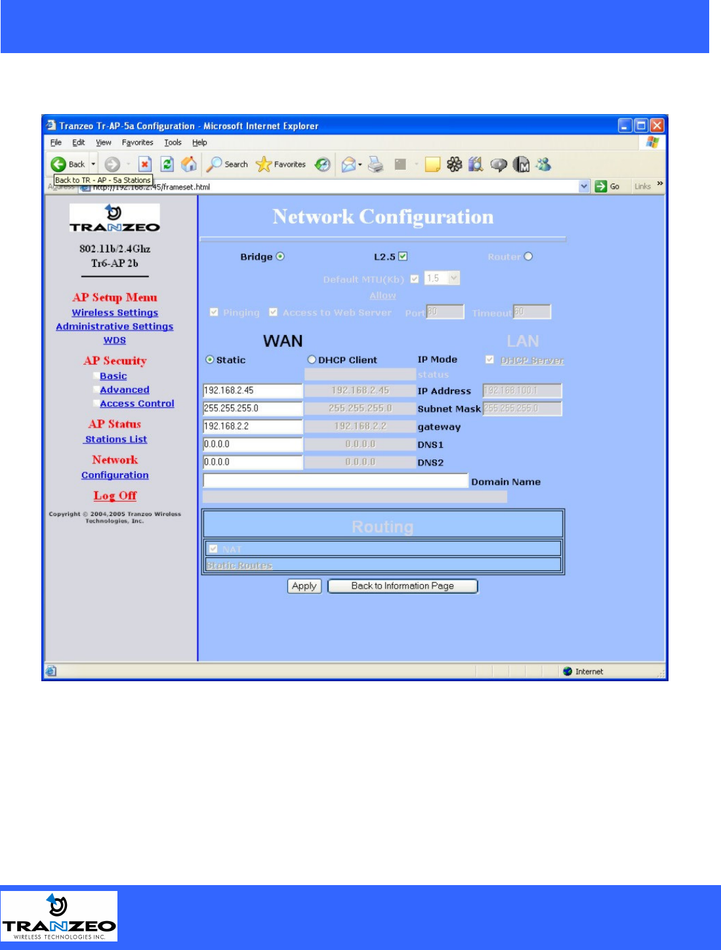This screenshot has height=950, width=721.
Task: Click the Refresh page icon
Action: click(x=167, y=165)
